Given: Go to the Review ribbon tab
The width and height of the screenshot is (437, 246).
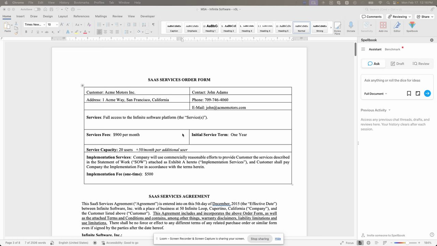Looking at the screenshot, I should coord(117,16).
